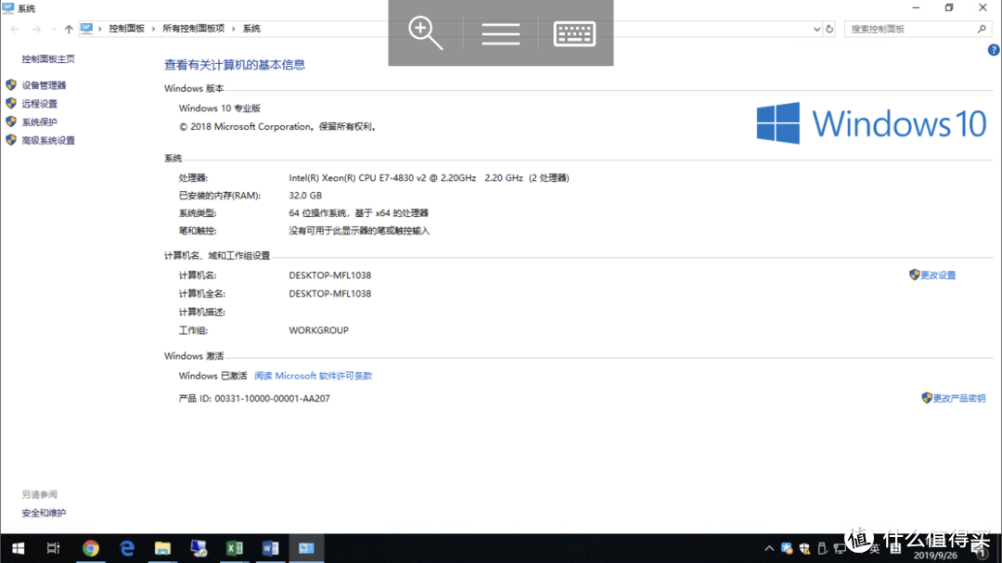Click the WORKGROUP value
Screen dimensions: 1002x563
[x=318, y=330]
